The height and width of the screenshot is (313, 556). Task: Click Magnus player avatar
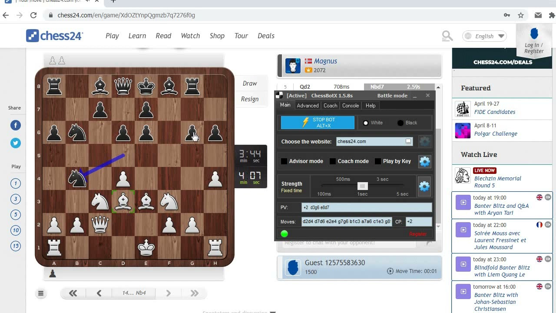(x=293, y=66)
